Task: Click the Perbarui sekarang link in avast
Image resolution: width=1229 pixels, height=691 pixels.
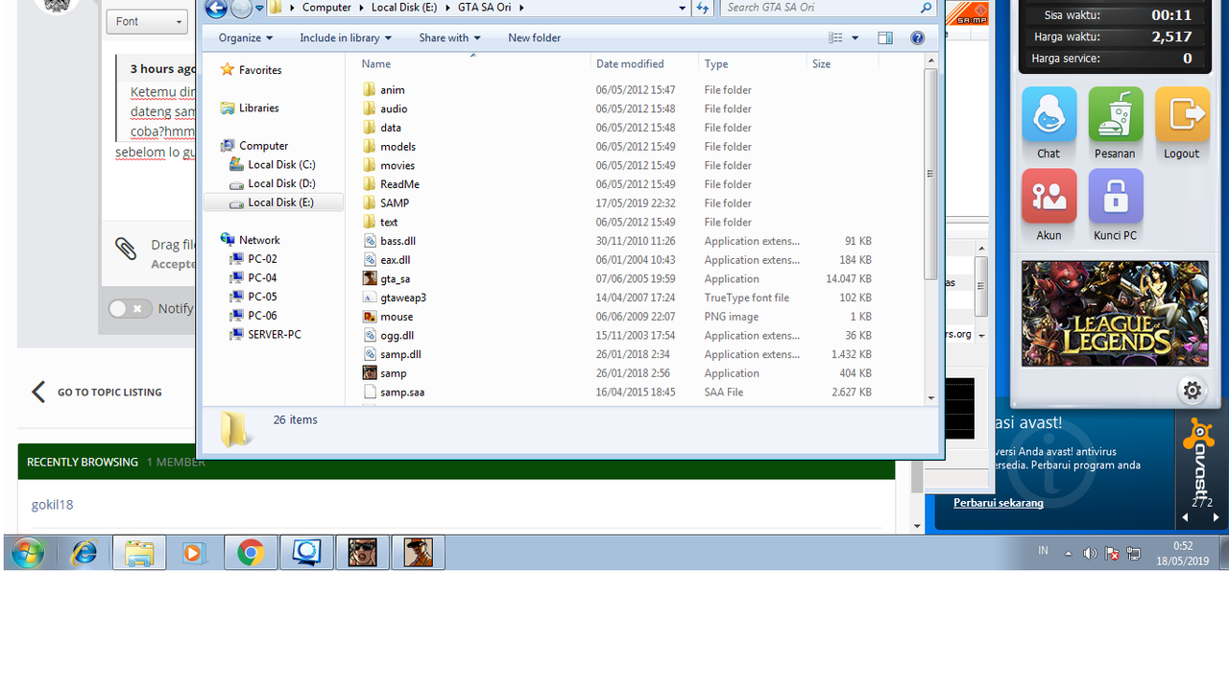Action: click(999, 503)
